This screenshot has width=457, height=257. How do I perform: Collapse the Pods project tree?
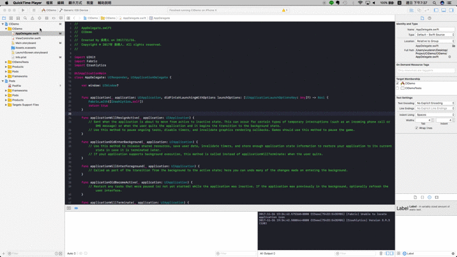3,81
